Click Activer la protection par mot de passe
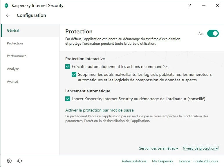The image size is (224, 167). [99, 110]
